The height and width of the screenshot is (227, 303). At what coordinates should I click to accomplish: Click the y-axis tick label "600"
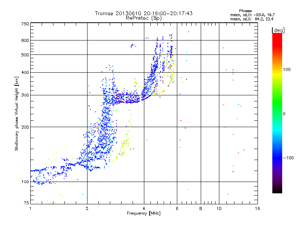[25, 40]
